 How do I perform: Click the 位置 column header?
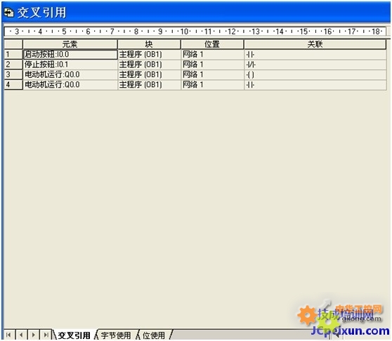pos(212,44)
